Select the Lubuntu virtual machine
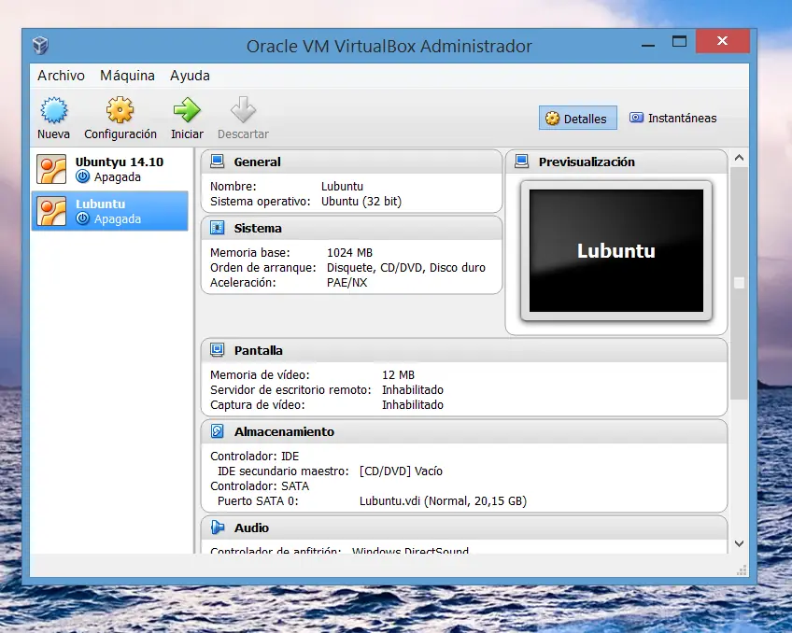792x633 pixels. coord(110,211)
